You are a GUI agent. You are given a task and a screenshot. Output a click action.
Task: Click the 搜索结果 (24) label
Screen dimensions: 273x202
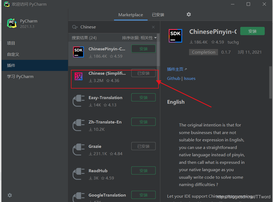point(84,38)
